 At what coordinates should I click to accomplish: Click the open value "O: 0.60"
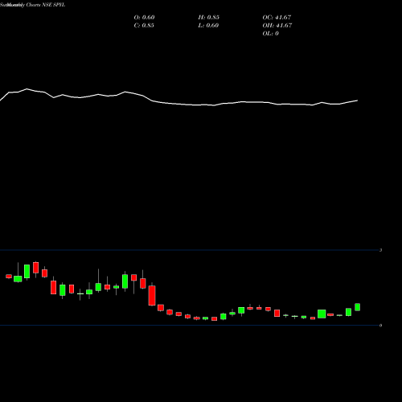point(144,18)
